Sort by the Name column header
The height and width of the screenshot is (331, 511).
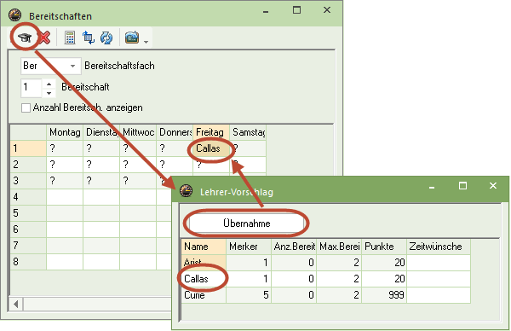click(x=204, y=247)
